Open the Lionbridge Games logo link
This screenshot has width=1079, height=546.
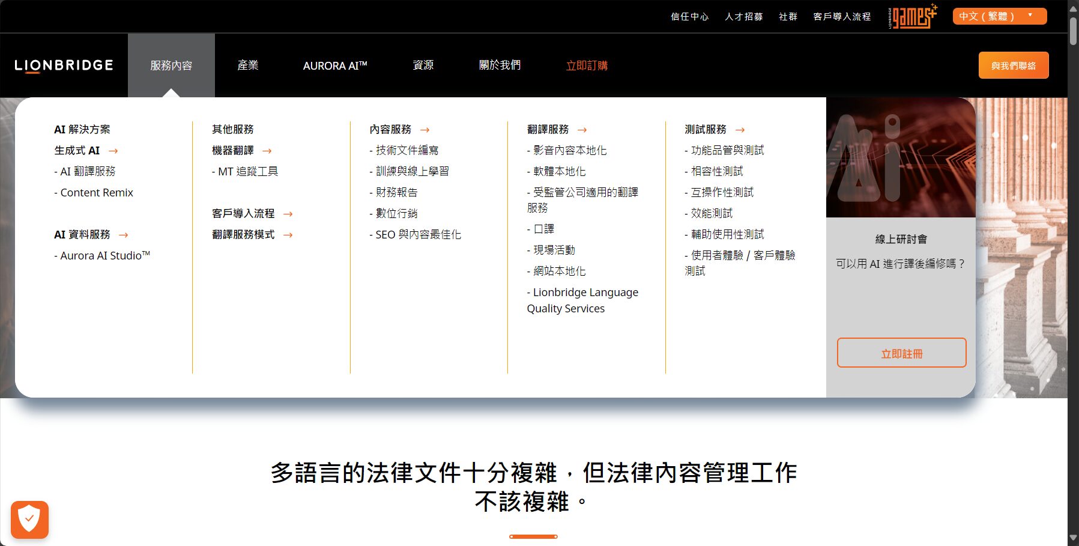(913, 16)
